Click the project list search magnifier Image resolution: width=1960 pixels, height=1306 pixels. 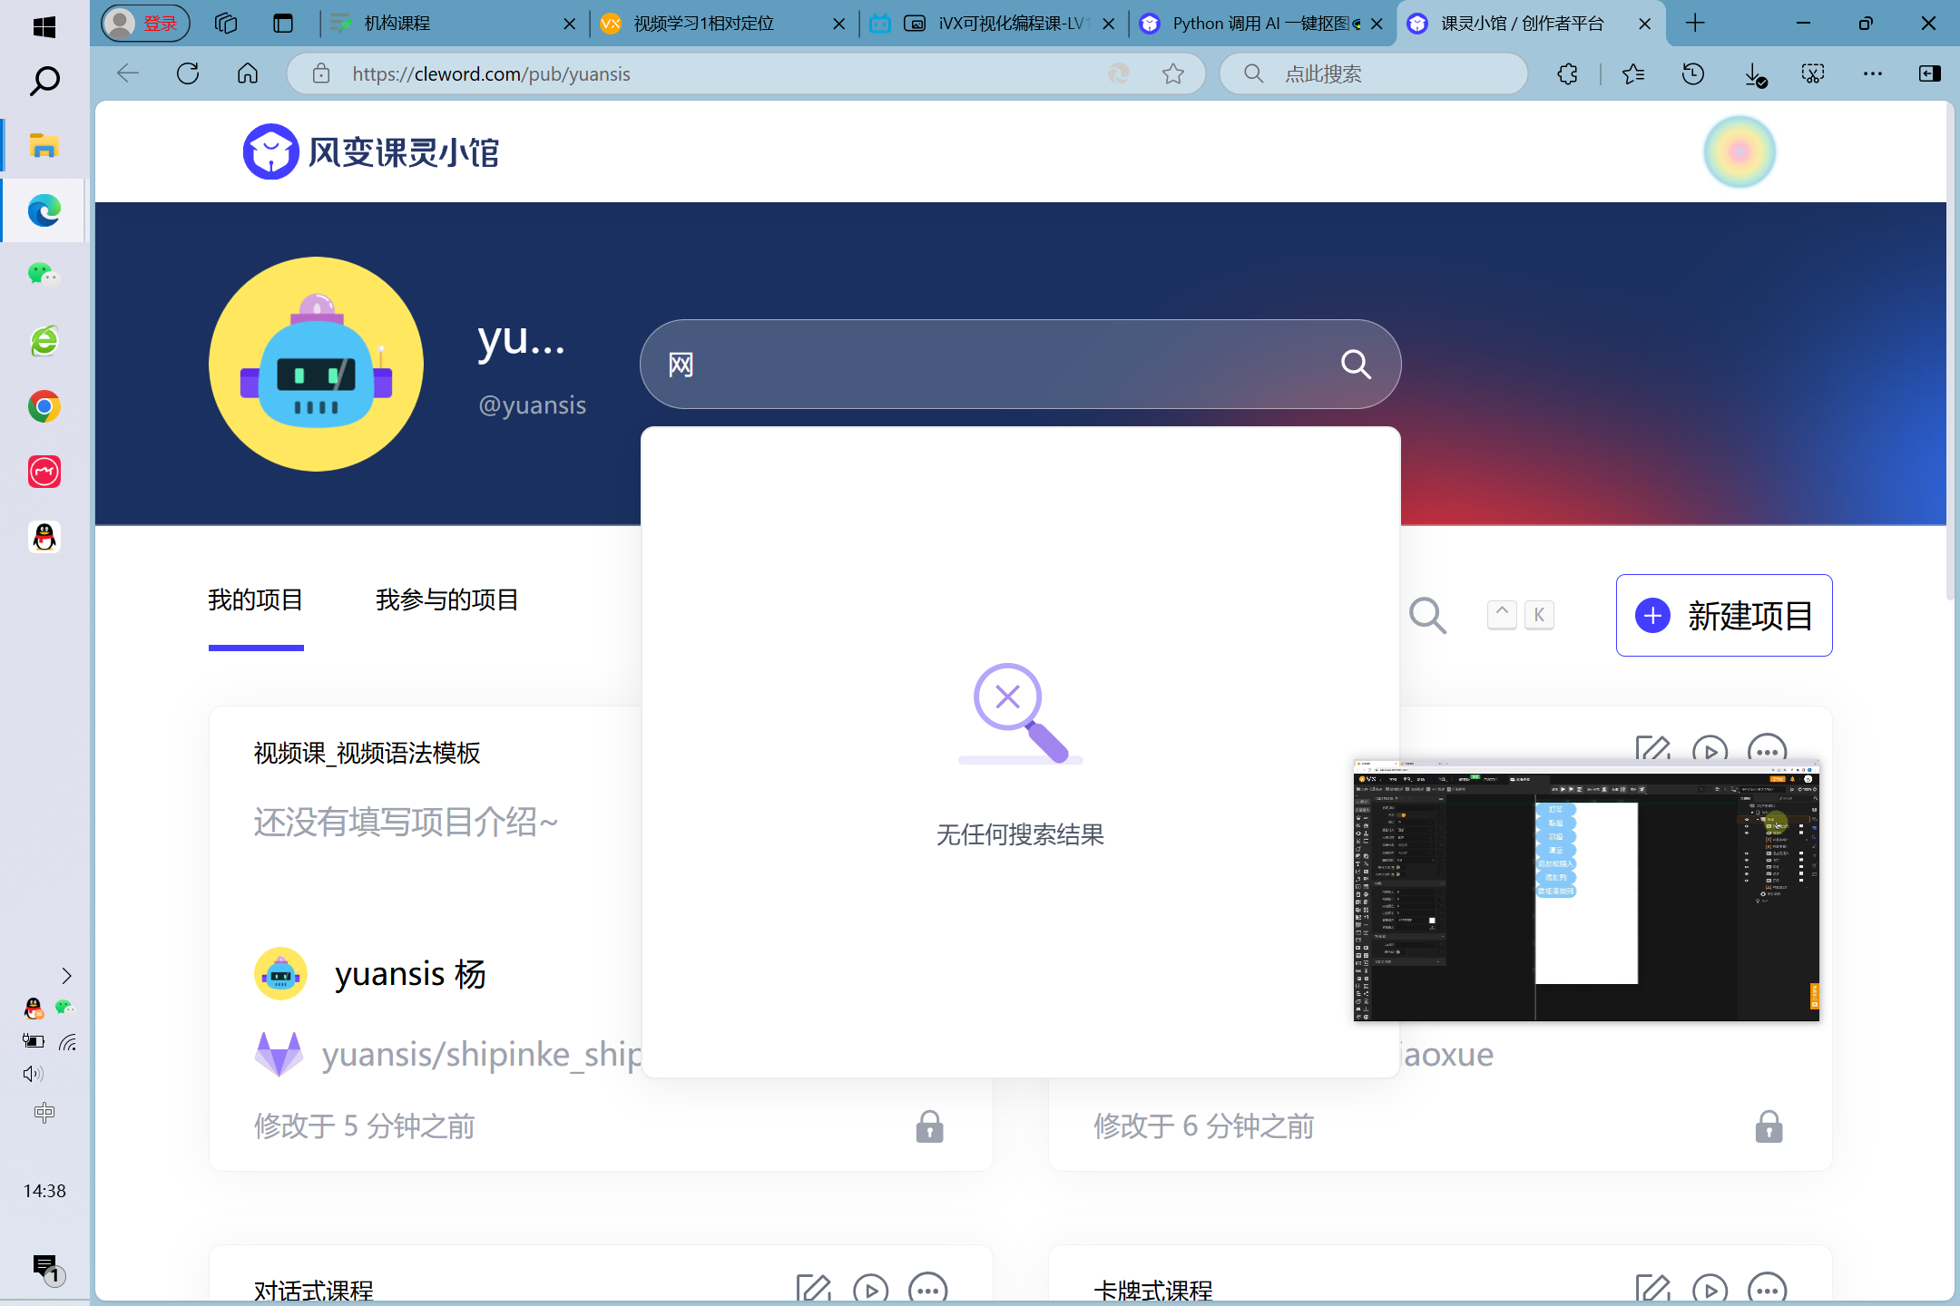click(x=1427, y=615)
